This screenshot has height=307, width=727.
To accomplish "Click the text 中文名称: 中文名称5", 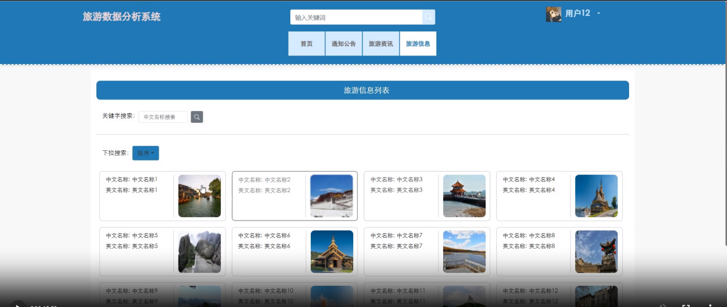I will click(132, 236).
